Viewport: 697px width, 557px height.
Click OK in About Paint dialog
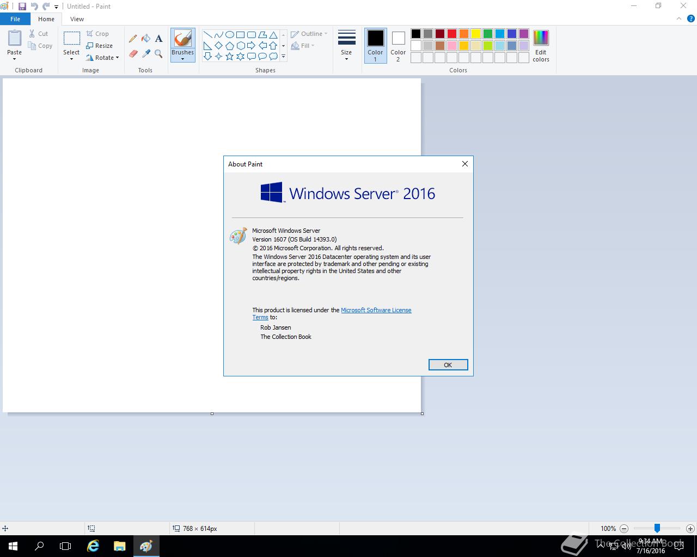pyautogui.click(x=448, y=365)
